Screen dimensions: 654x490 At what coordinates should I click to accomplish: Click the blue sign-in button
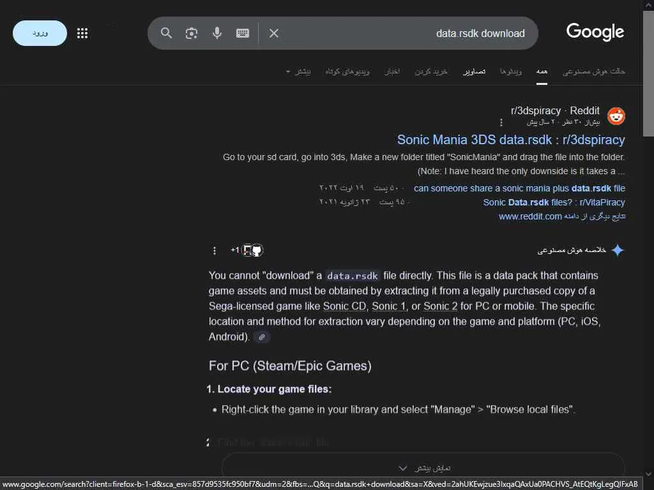coord(40,33)
